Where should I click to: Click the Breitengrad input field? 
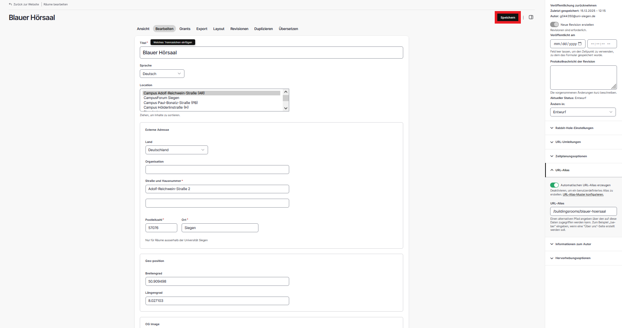pyautogui.click(x=217, y=282)
